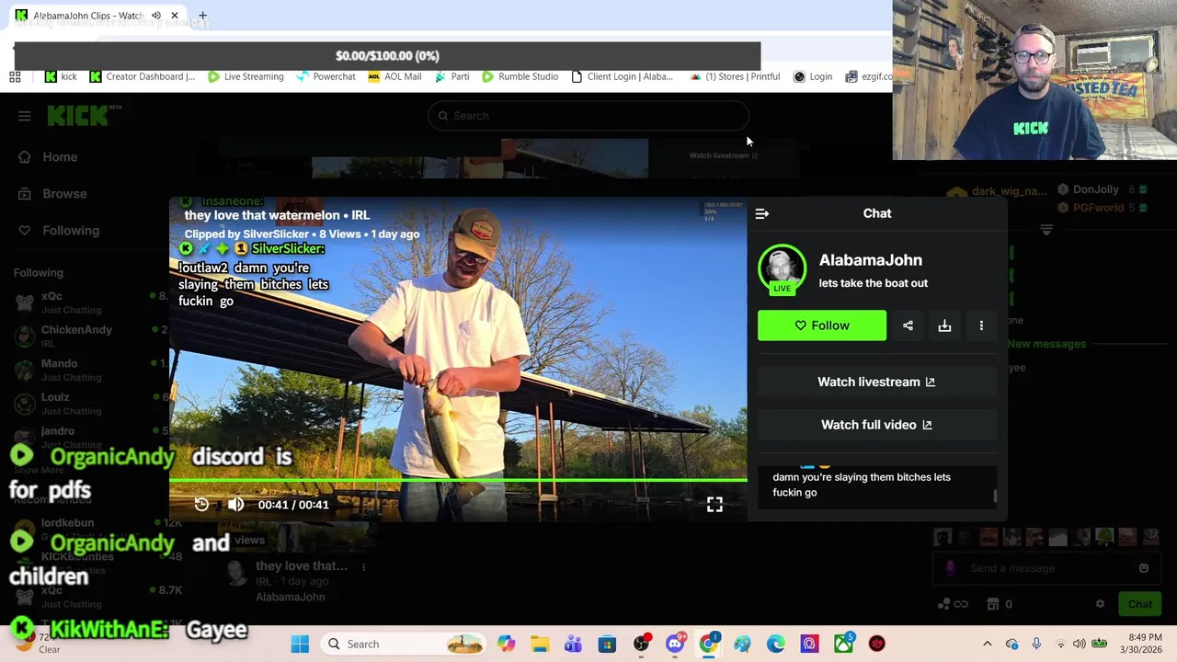The image size is (1177, 662).
Task: Open a new browser tab
Action: click(x=202, y=16)
